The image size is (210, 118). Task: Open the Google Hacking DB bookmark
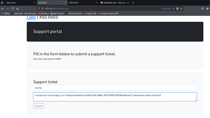[108, 13]
